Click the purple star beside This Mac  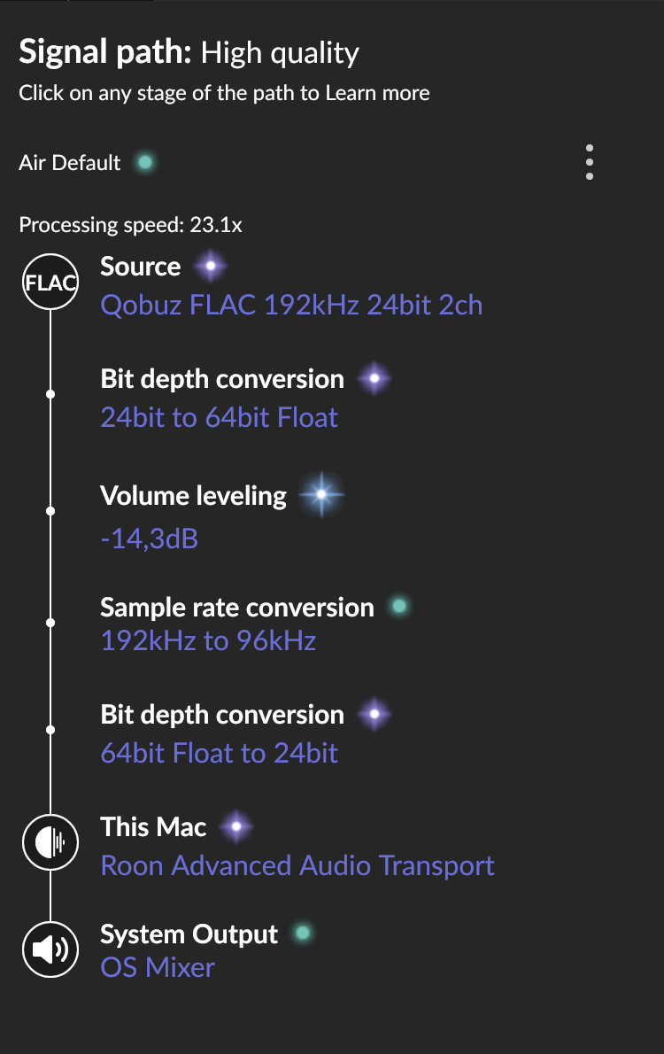point(236,827)
